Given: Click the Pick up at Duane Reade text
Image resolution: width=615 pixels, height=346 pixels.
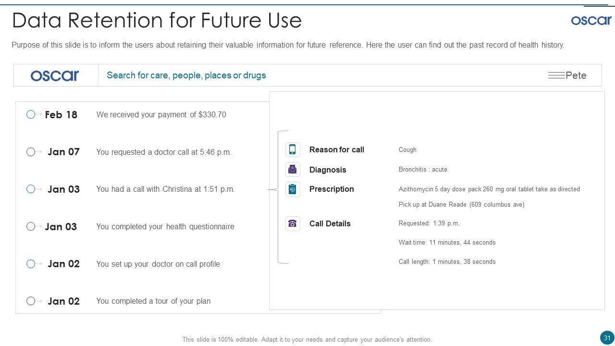Looking at the screenshot, I should [461, 205].
